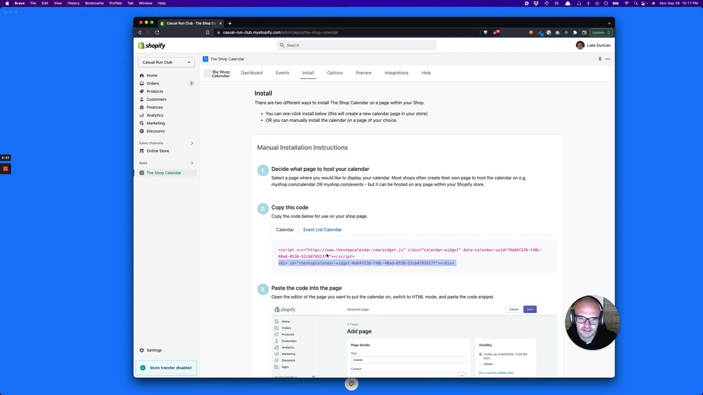
Task: Open the Brave History menu
Action: [73, 3]
